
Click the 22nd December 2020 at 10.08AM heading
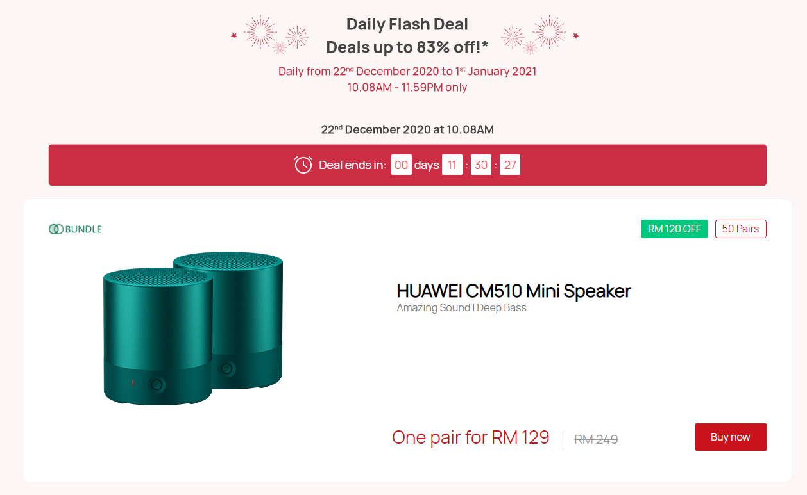coord(407,129)
